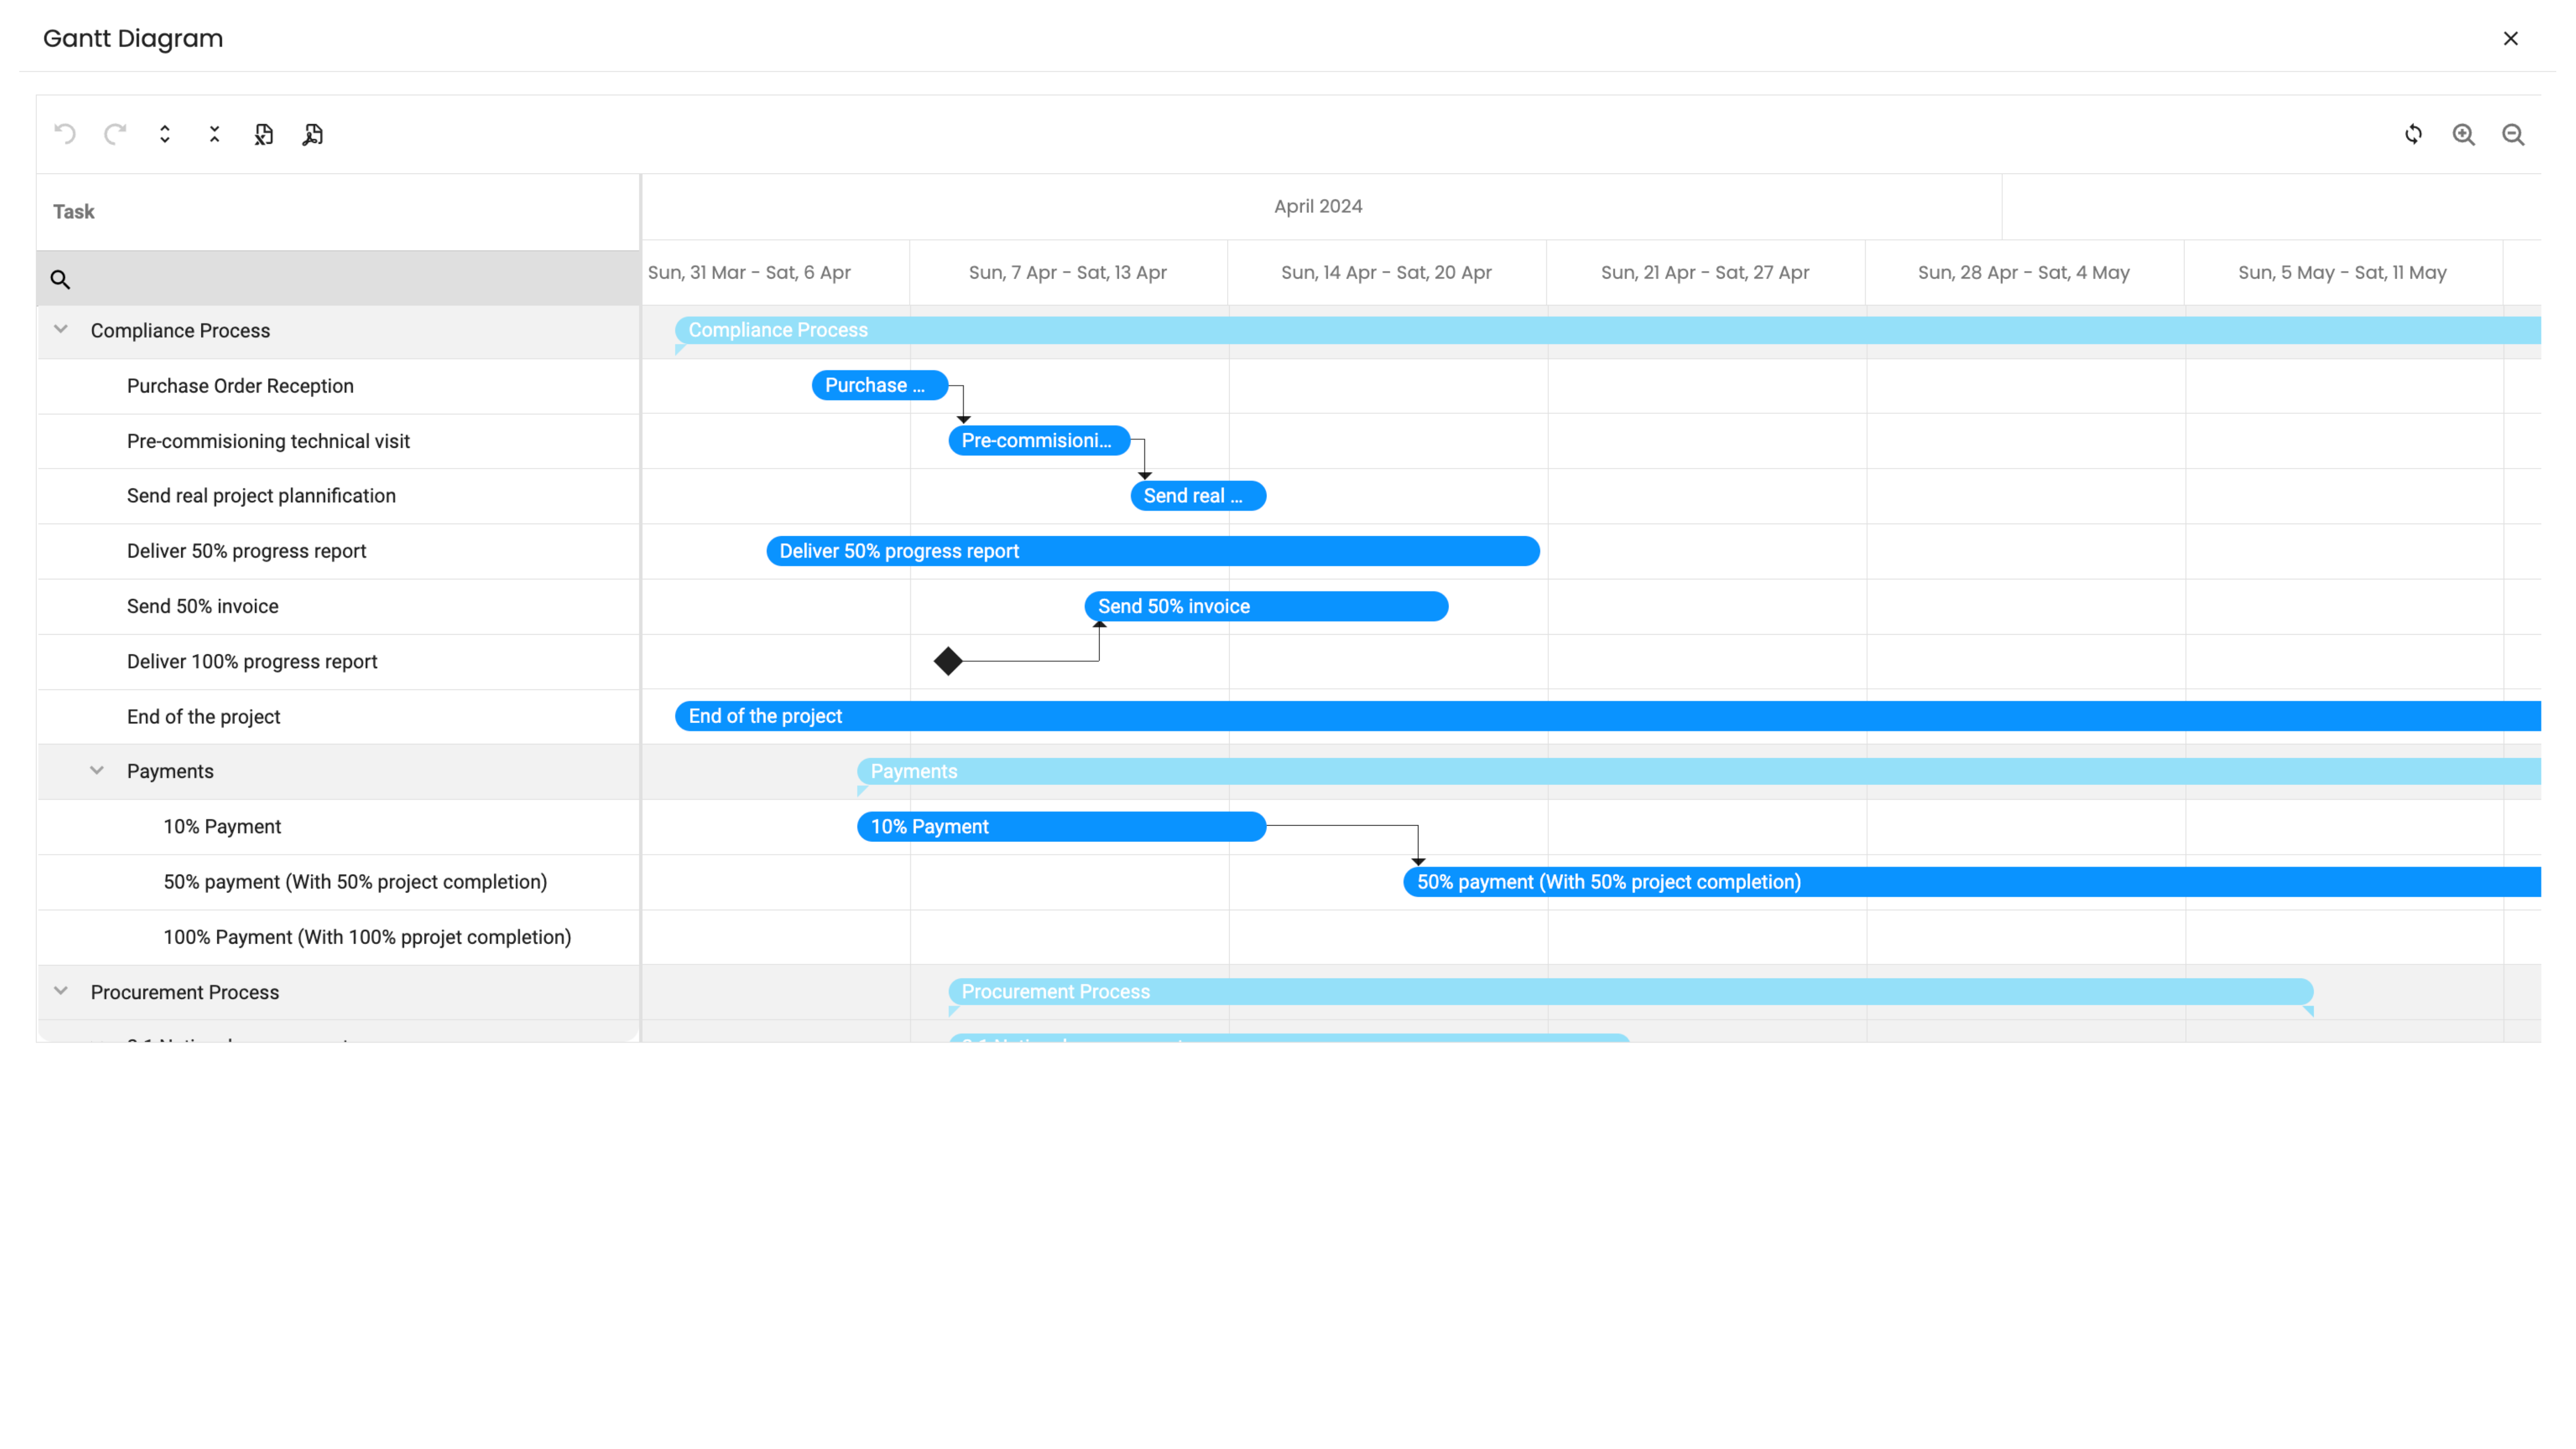
Task: Select the Payments tree row
Action: click(338, 772)
